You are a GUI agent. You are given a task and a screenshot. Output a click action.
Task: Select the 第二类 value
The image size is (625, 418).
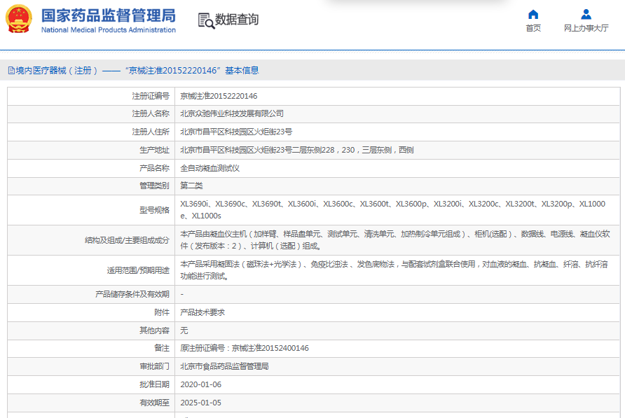191,186
